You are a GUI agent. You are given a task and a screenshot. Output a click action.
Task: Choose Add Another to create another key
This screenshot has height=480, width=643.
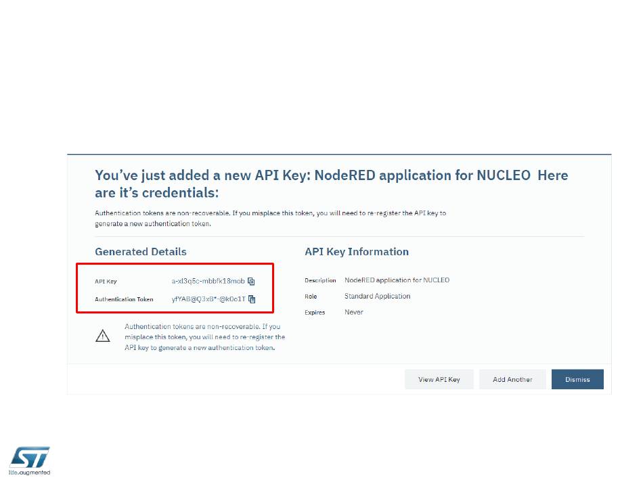pos(512,380)
